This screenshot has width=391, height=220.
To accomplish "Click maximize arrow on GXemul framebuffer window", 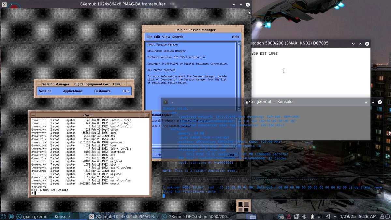I will click(241, 5).
